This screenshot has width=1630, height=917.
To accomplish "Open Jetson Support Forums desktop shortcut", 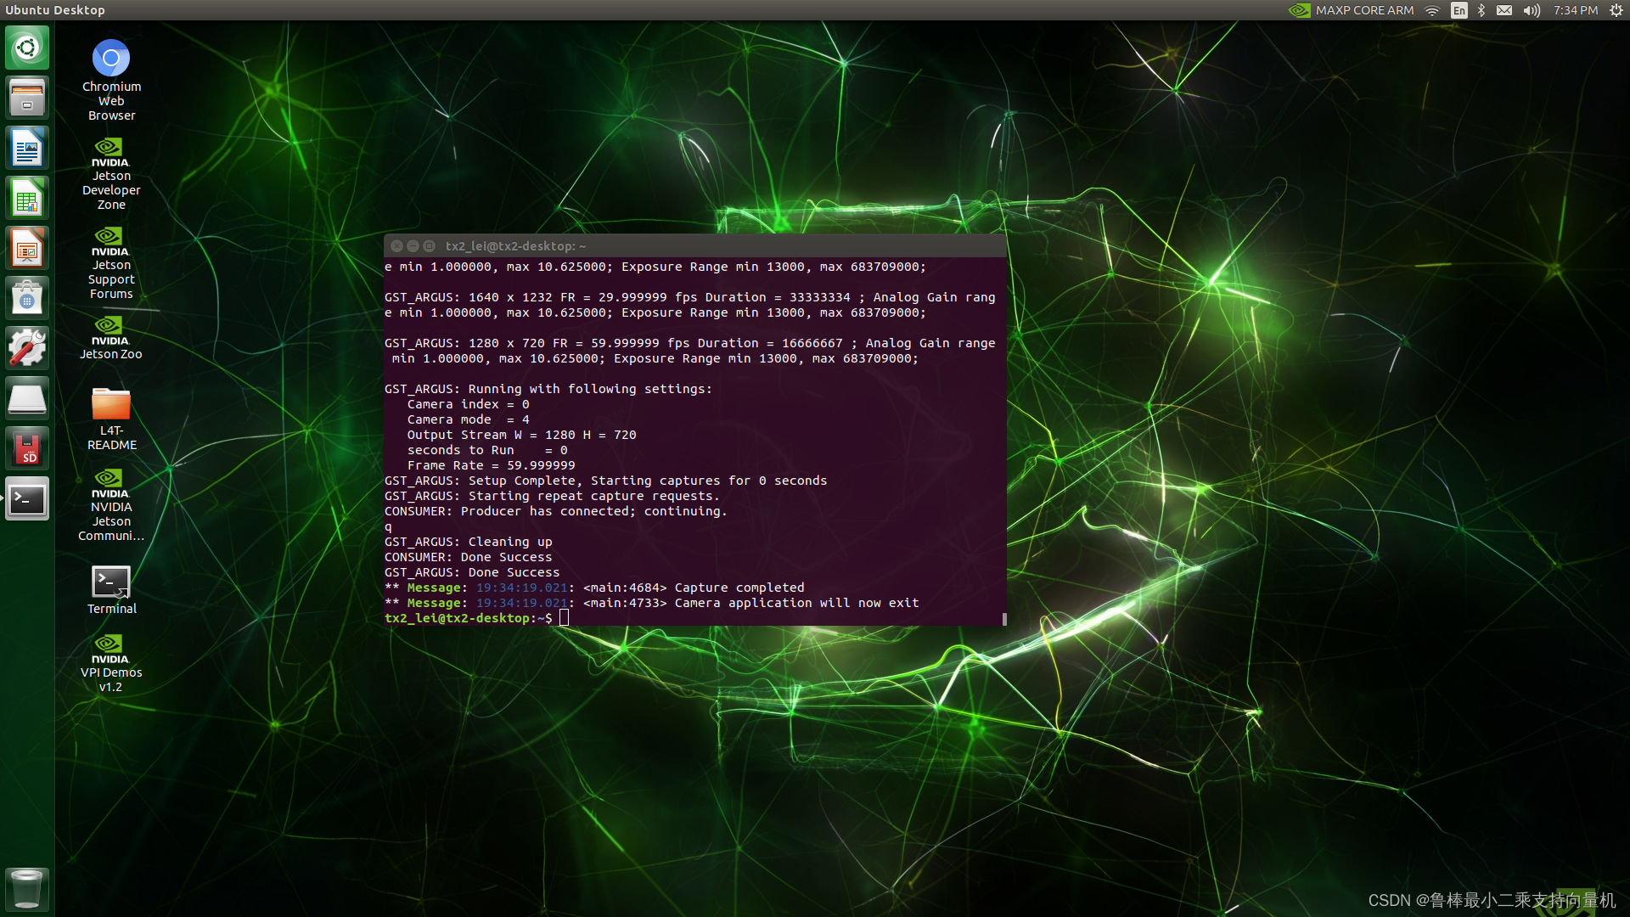I will click(x=111, y=263).
